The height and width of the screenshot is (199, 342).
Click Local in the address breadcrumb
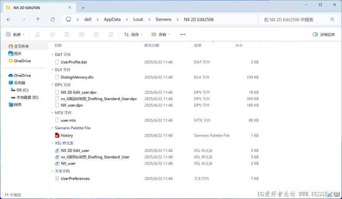138,19
